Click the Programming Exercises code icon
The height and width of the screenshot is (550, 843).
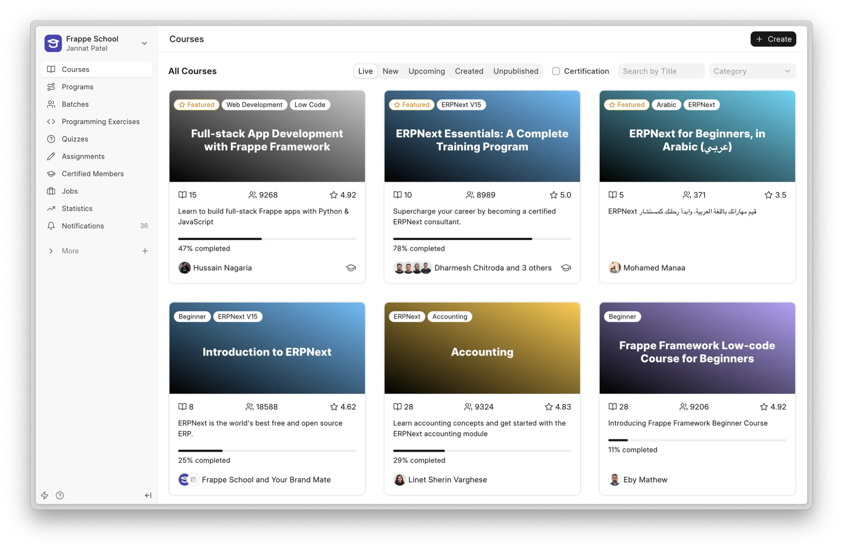(51, 121)
